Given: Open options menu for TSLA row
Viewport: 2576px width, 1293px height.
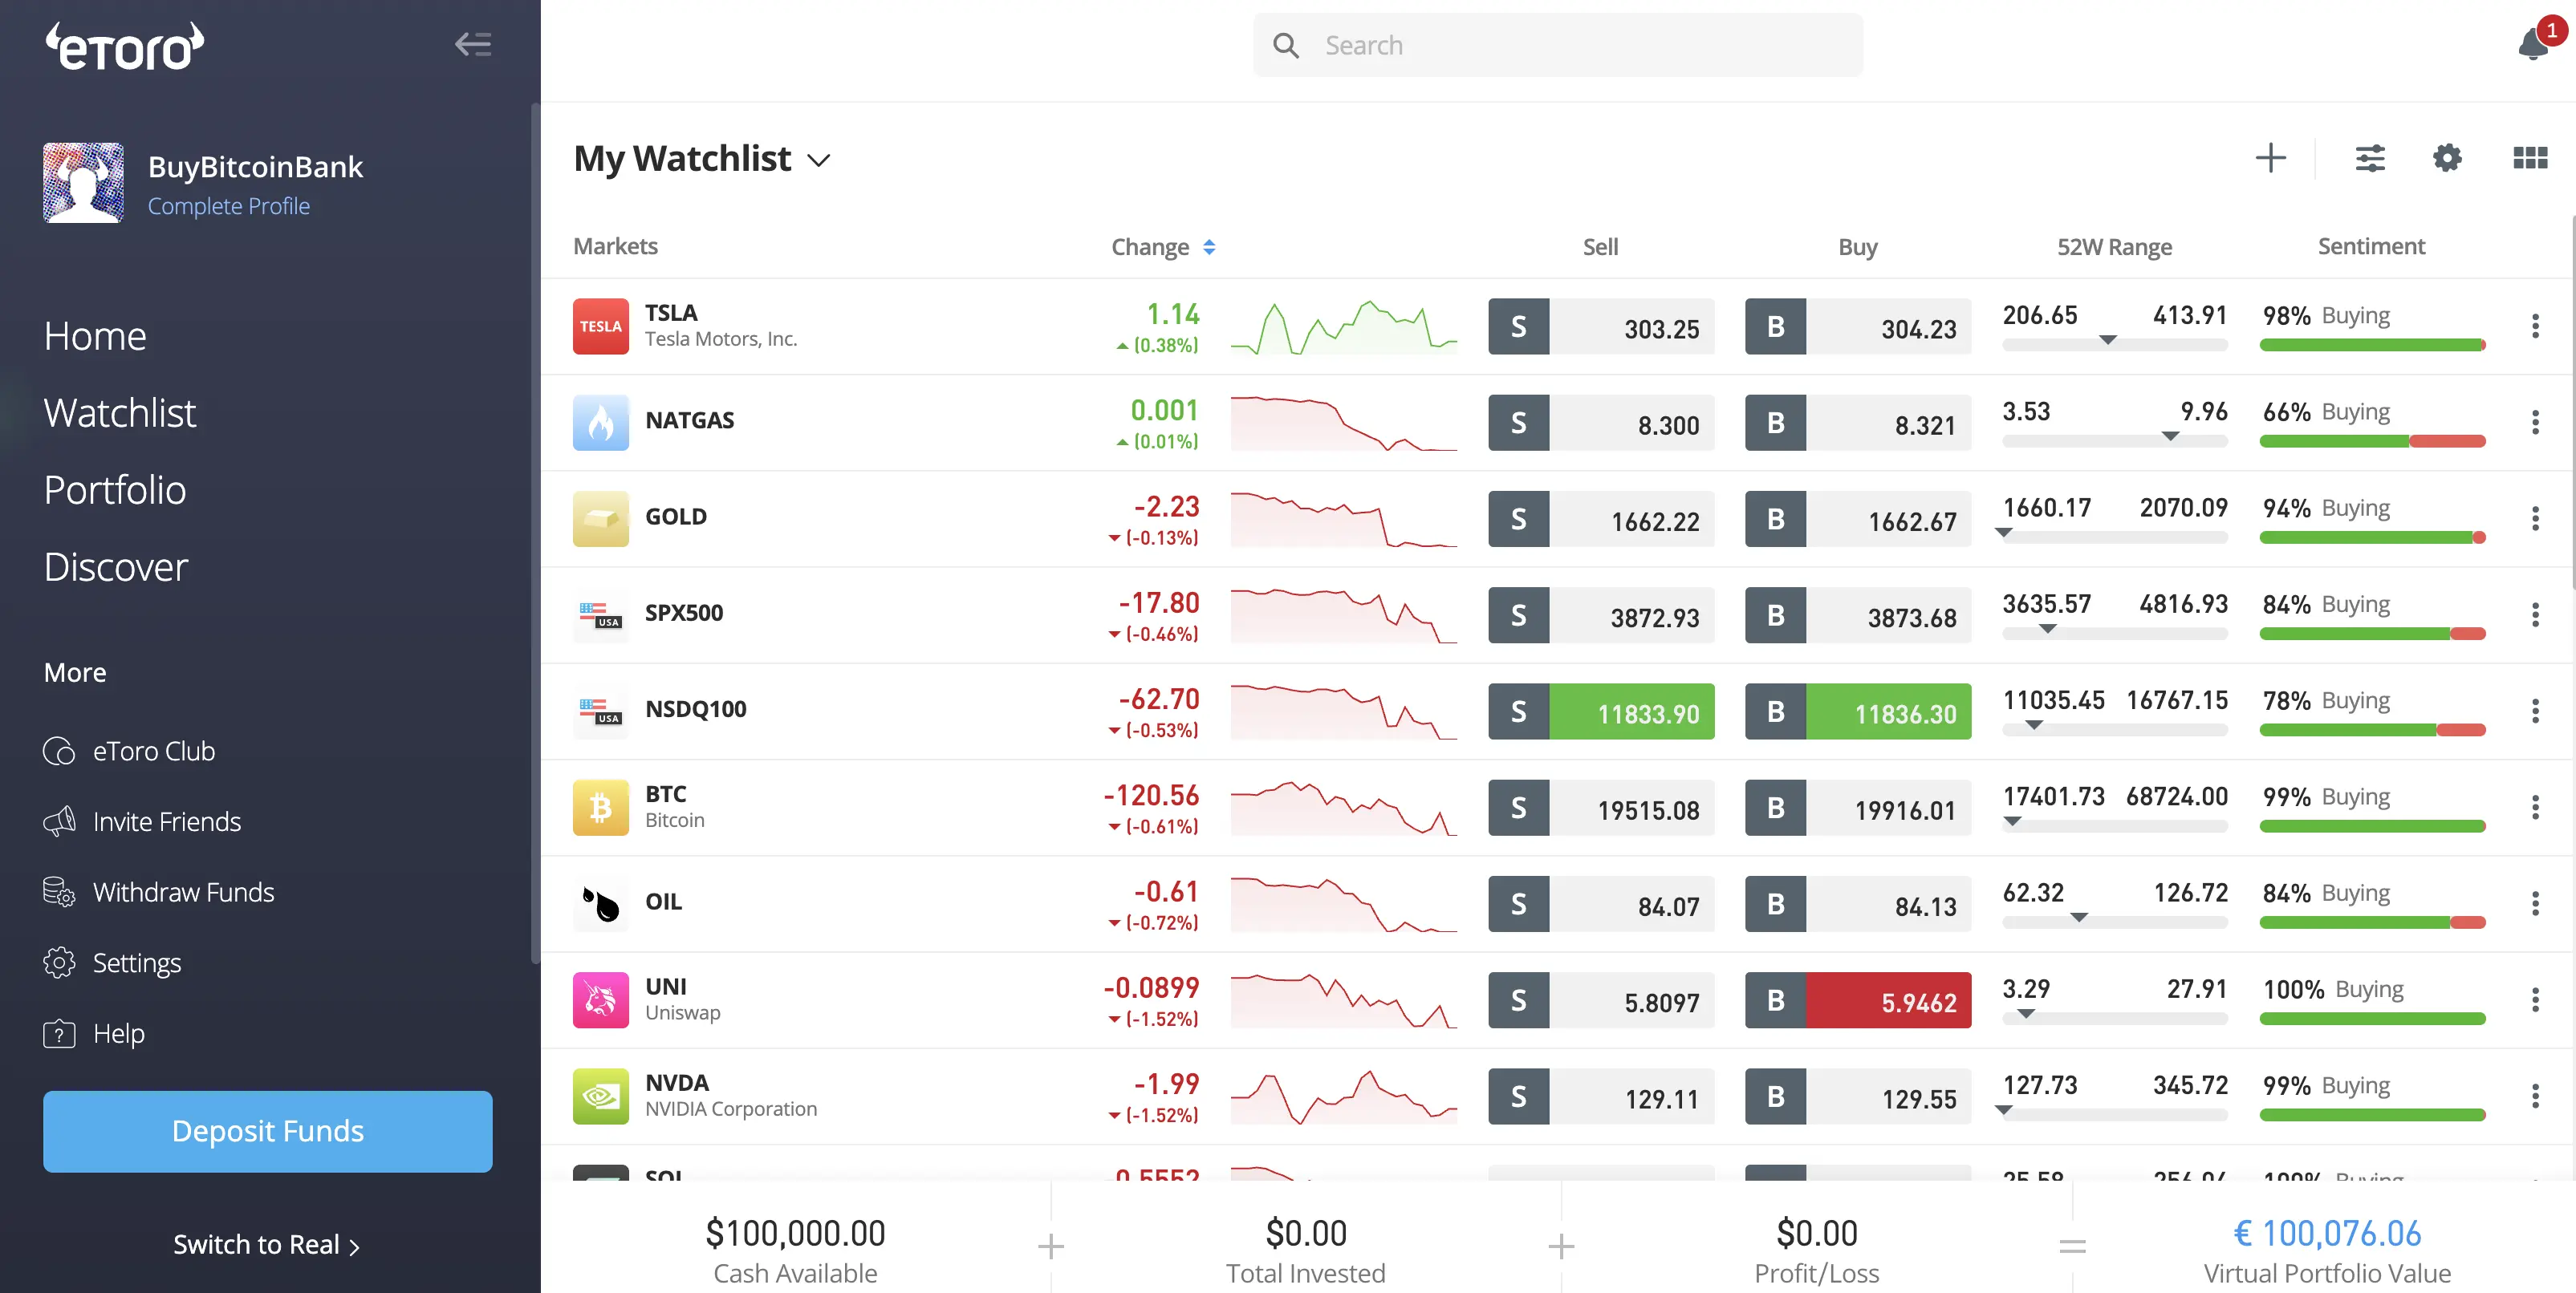Looking at the screenshot, I should (2534, 326).
